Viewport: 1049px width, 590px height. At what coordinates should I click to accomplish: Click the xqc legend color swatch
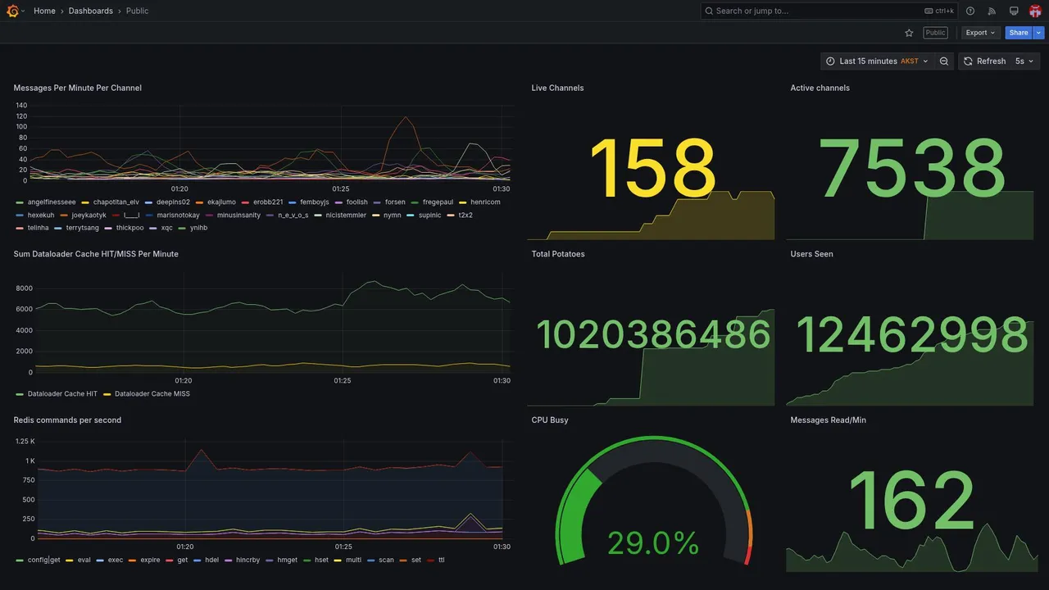pyautogui.click(x=154, y=228)
